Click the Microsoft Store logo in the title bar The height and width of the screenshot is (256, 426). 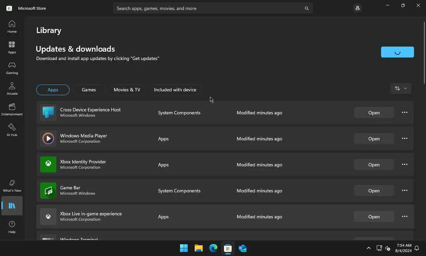9,8
